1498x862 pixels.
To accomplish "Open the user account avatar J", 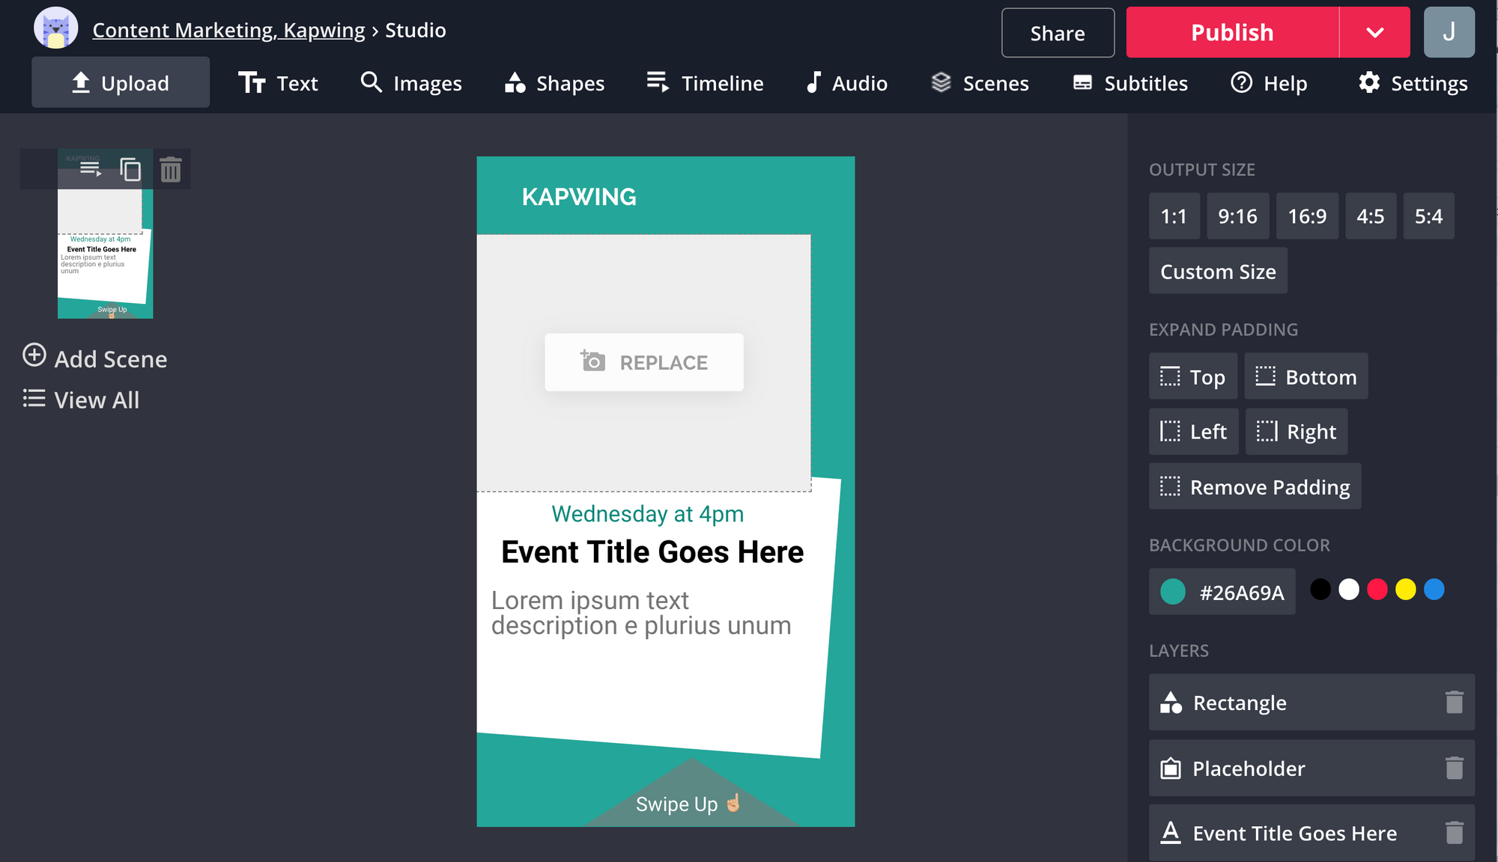I will click(1449, 32).
